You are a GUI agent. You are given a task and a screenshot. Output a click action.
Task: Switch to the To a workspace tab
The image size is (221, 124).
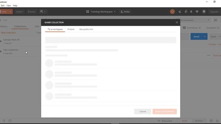(x=55, y=29)
